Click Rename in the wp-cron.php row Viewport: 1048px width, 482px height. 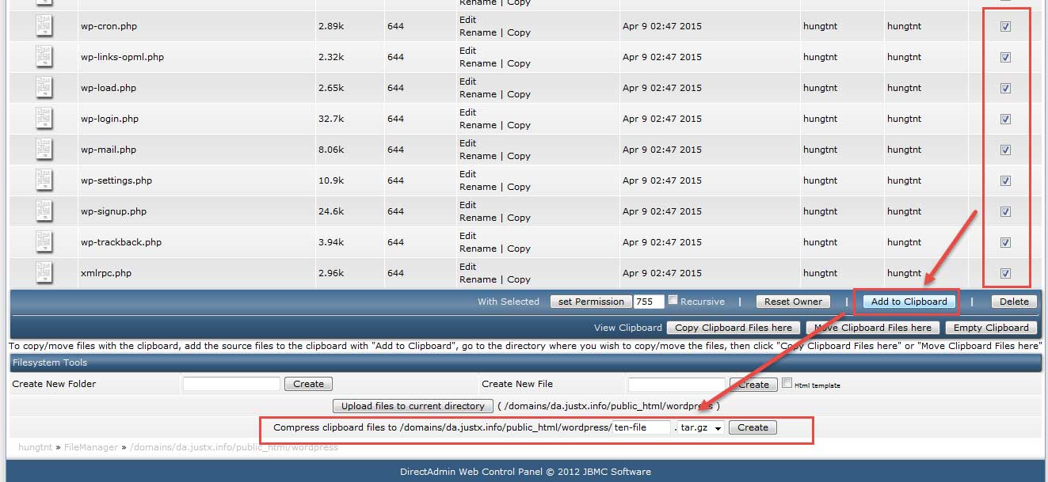[478, 32]
